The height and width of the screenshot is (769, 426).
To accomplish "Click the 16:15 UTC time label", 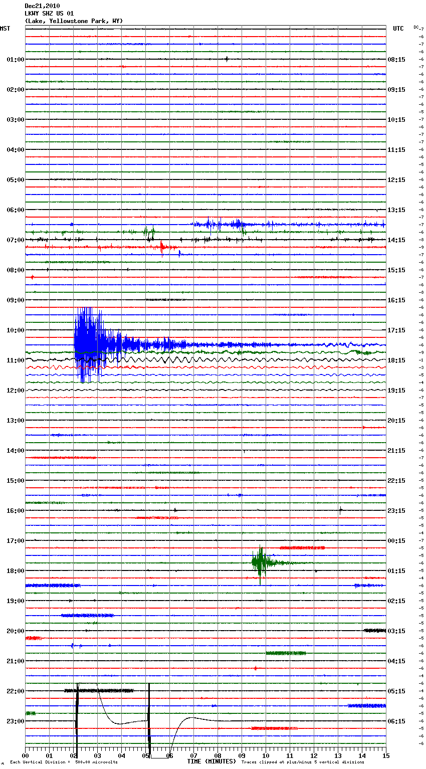I will (x=396, y=300).
